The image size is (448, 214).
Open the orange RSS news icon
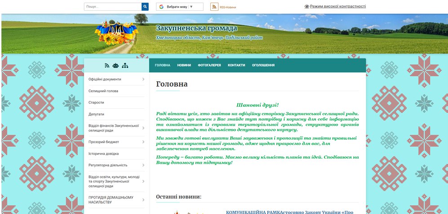pos(214,7)
